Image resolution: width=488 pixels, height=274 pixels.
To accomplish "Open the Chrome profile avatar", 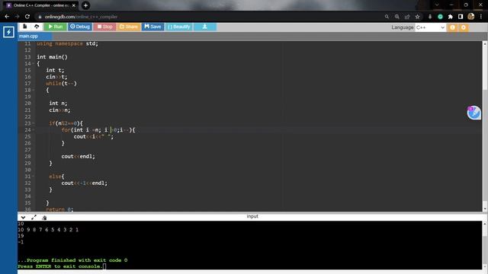I will (x=471, y=17).
